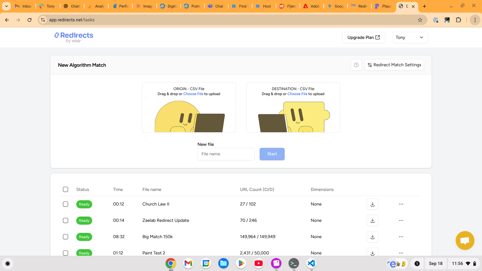Viewport: 482px width, 271px height.
Task: Expand the Tony account dropdown
Action: coord(410,38)
